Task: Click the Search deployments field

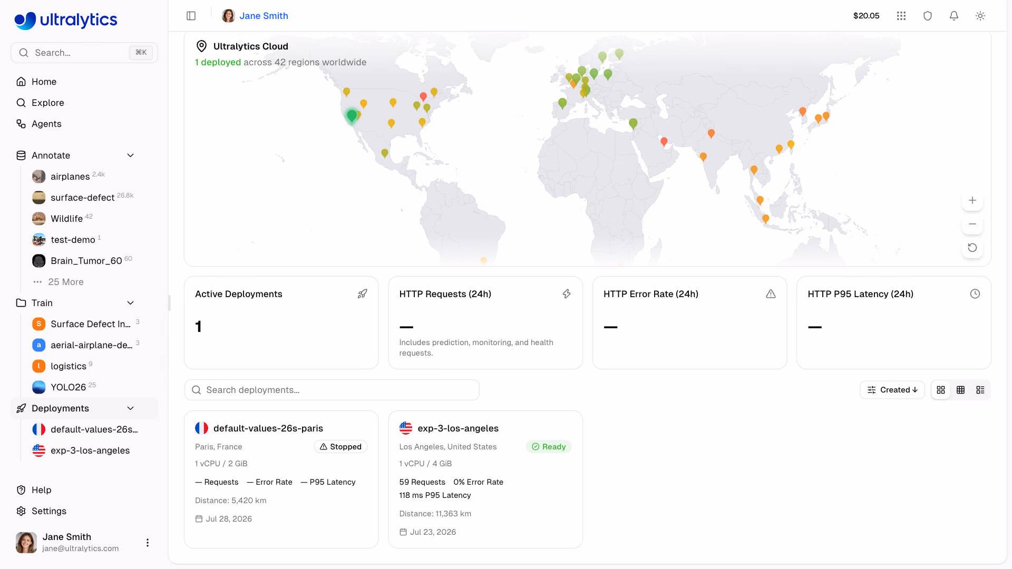Action: (332, 390)
